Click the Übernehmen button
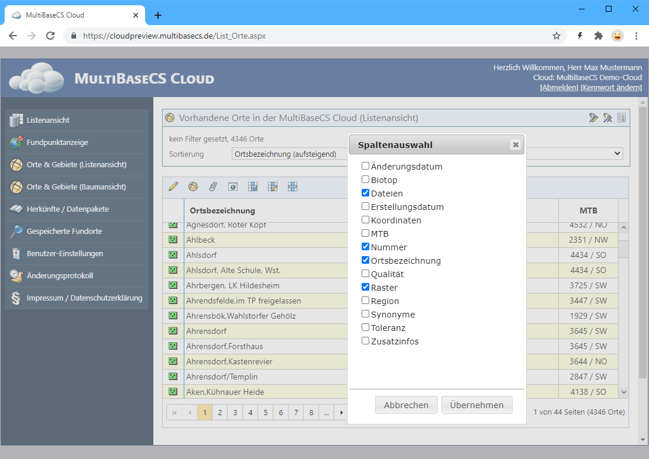 tap(476, 405)
